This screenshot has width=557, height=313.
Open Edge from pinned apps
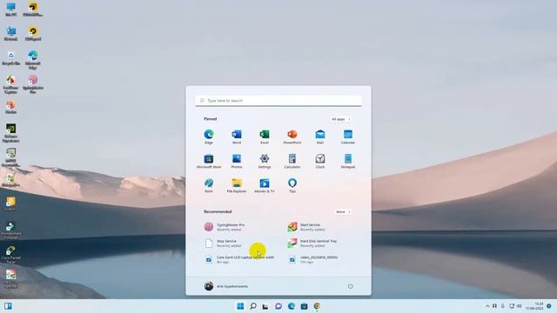click(209, 137)
